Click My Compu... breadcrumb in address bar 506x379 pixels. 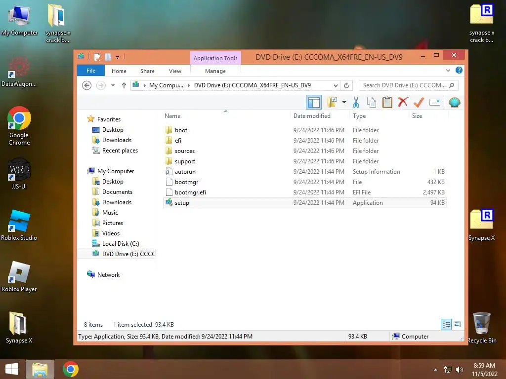pyautogui.click(x=166, y=85)
